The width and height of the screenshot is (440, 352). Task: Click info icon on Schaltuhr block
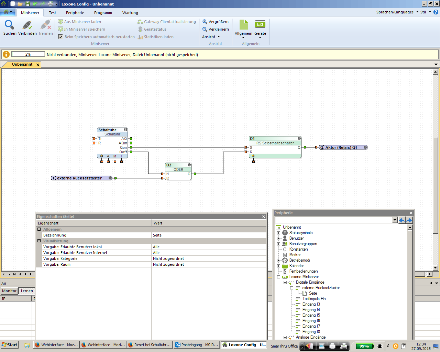(x=126, y=130)
